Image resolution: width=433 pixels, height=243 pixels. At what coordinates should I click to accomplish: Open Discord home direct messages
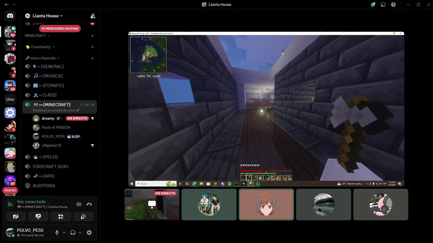10,16
